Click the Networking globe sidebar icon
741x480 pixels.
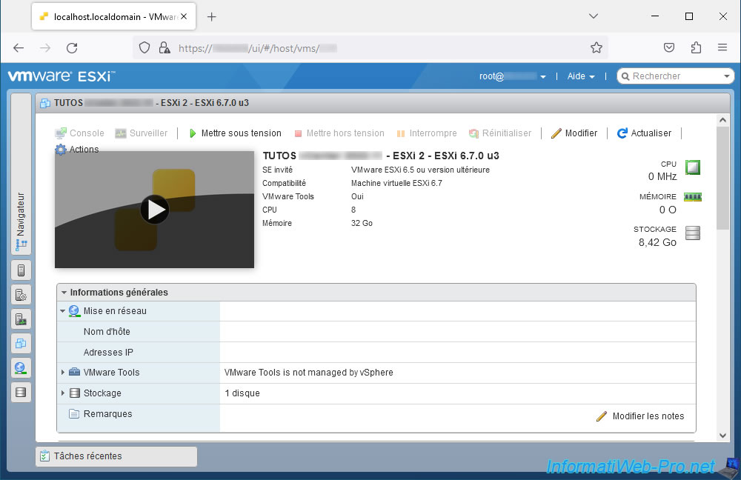tap(21, 367)
